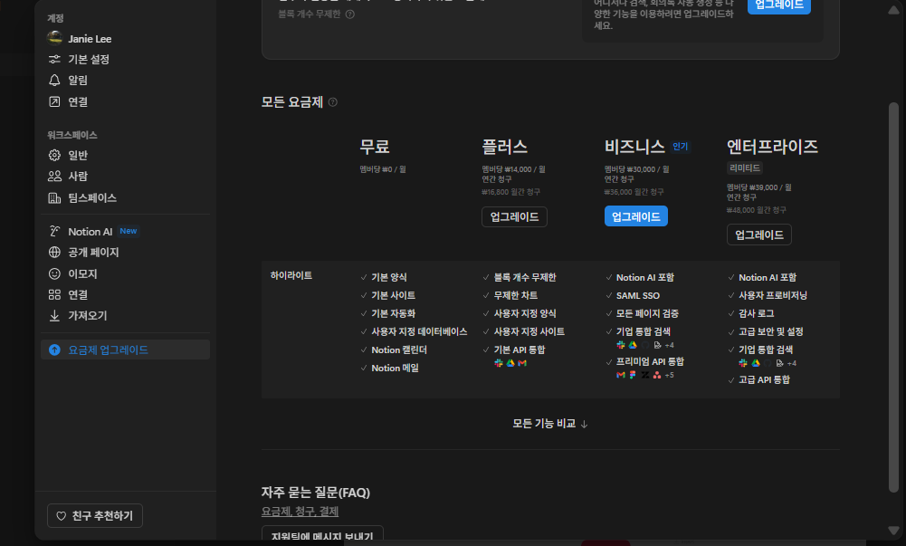Image resolution: width=906 pixels, height=546 pixels.
Task: Open 사람 members settings
Action: click(x=126, y=177)
